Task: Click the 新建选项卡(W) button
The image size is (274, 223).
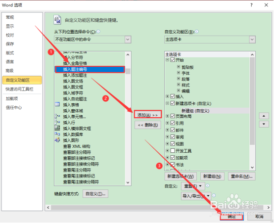Action: (181, 176)
